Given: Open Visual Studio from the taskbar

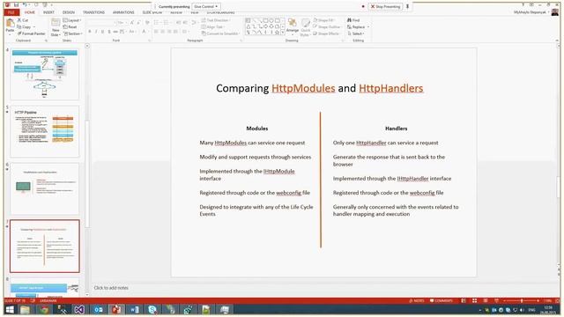Looking at the screenshot, I should click(x=79, y=309).
